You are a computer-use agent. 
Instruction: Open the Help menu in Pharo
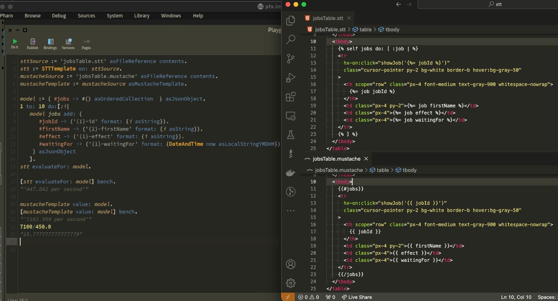[198, 16]
